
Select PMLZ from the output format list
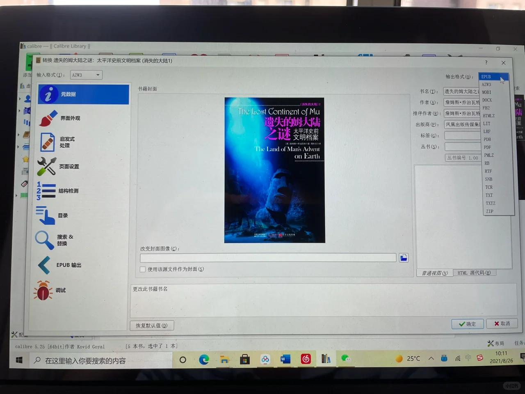click(489, 155)
